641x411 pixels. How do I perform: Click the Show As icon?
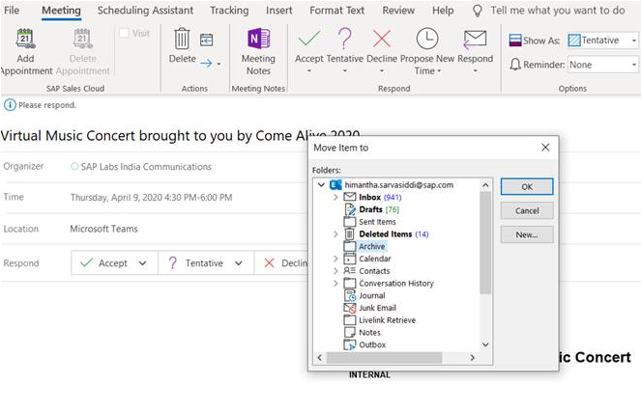point(515,40)
